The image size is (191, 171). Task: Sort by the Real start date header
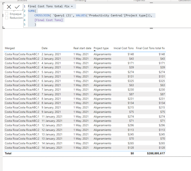click(x=82, y=48)
